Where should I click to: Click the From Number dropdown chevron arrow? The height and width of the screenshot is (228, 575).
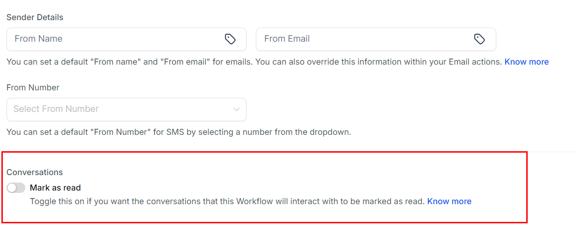(236, 110)
